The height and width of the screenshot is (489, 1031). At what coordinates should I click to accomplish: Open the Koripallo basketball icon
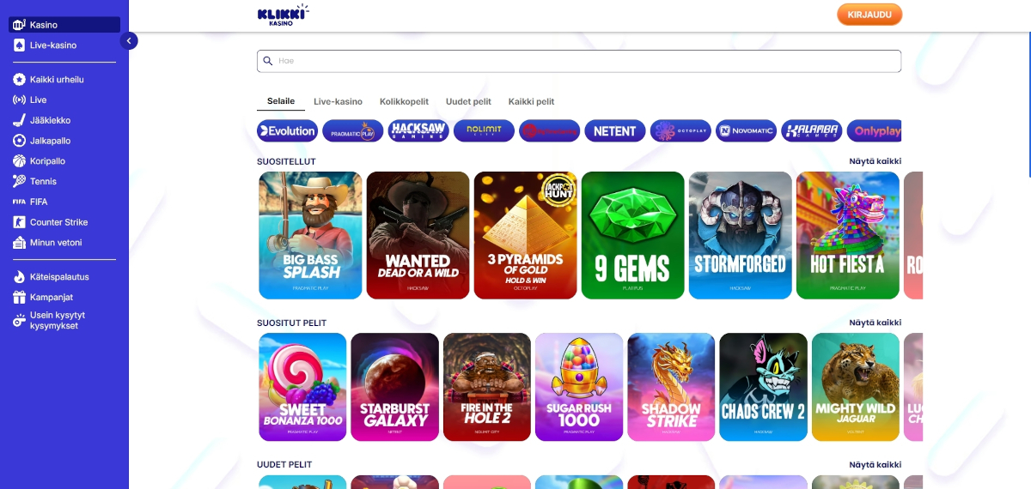click(19, 161)
